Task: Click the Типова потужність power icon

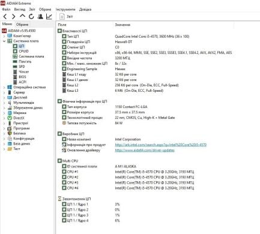Action: coord(64,123)
